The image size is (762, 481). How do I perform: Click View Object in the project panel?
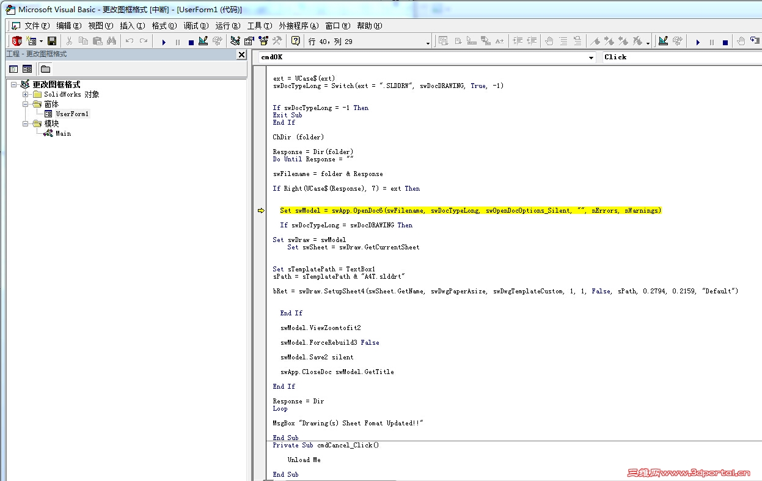(27, 68)
